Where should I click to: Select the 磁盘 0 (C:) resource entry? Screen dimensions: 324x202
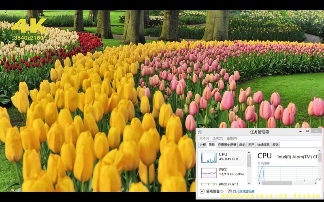pyautogui.click(x=223, y=184)
